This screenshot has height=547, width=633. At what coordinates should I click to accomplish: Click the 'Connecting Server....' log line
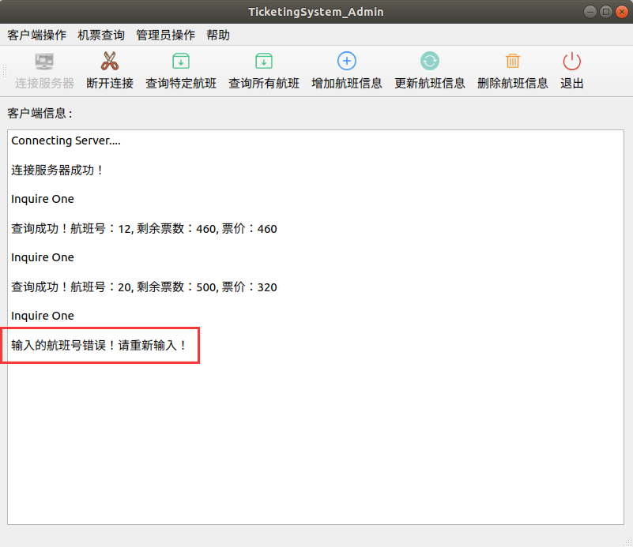[x=66, y=140]
